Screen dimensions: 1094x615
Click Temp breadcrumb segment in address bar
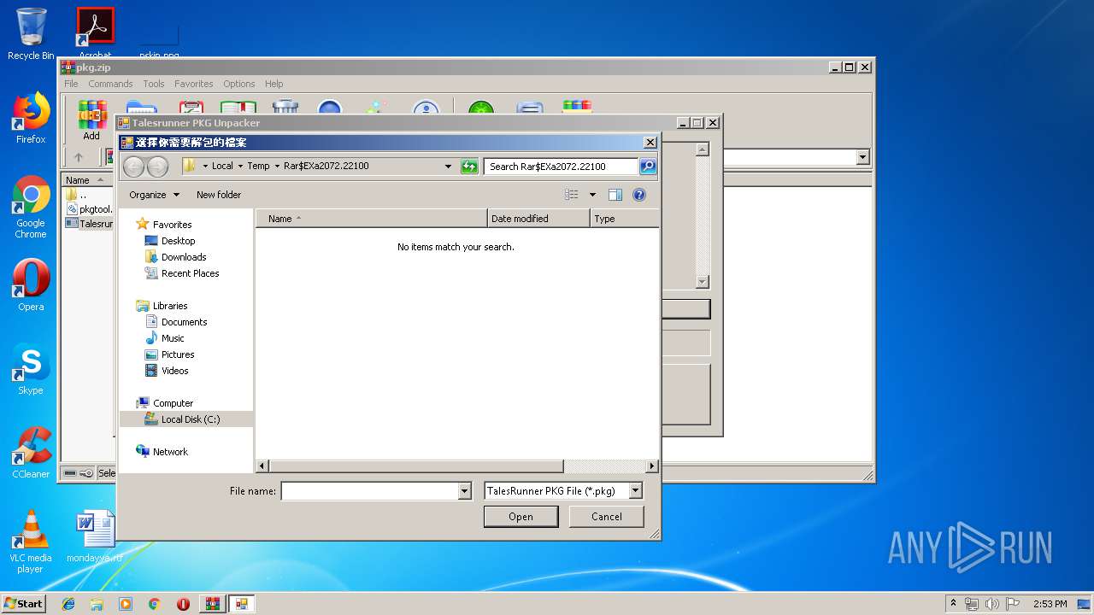pyautogui.click(x=258, y=167)
